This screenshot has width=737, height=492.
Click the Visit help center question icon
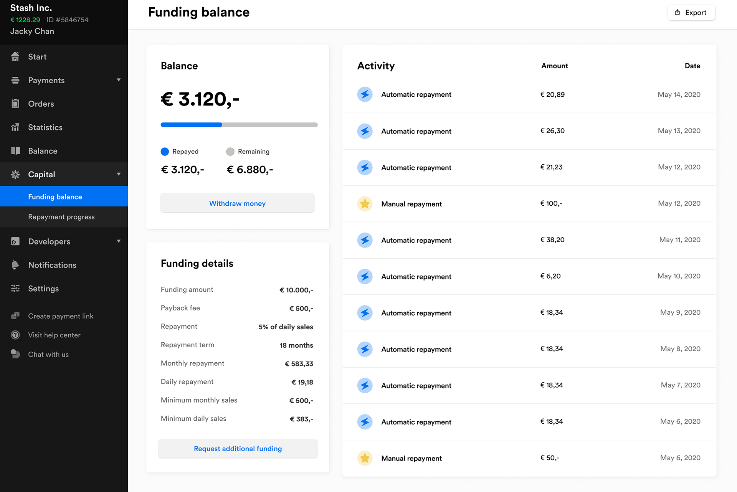[15, 335]
